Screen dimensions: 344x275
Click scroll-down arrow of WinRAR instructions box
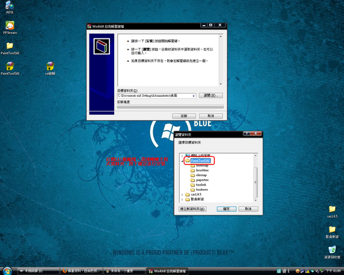[x=221, y=84]
